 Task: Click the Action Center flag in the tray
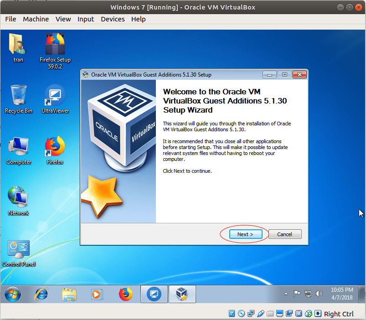[x=297, y=294]
